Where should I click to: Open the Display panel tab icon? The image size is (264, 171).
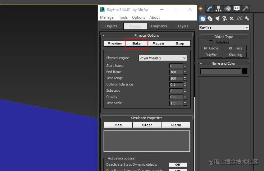(x=237, y=9)
